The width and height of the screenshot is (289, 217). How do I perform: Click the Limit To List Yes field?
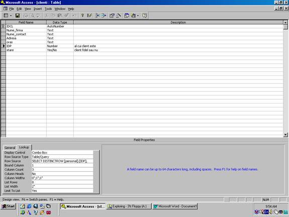(62, 191)
